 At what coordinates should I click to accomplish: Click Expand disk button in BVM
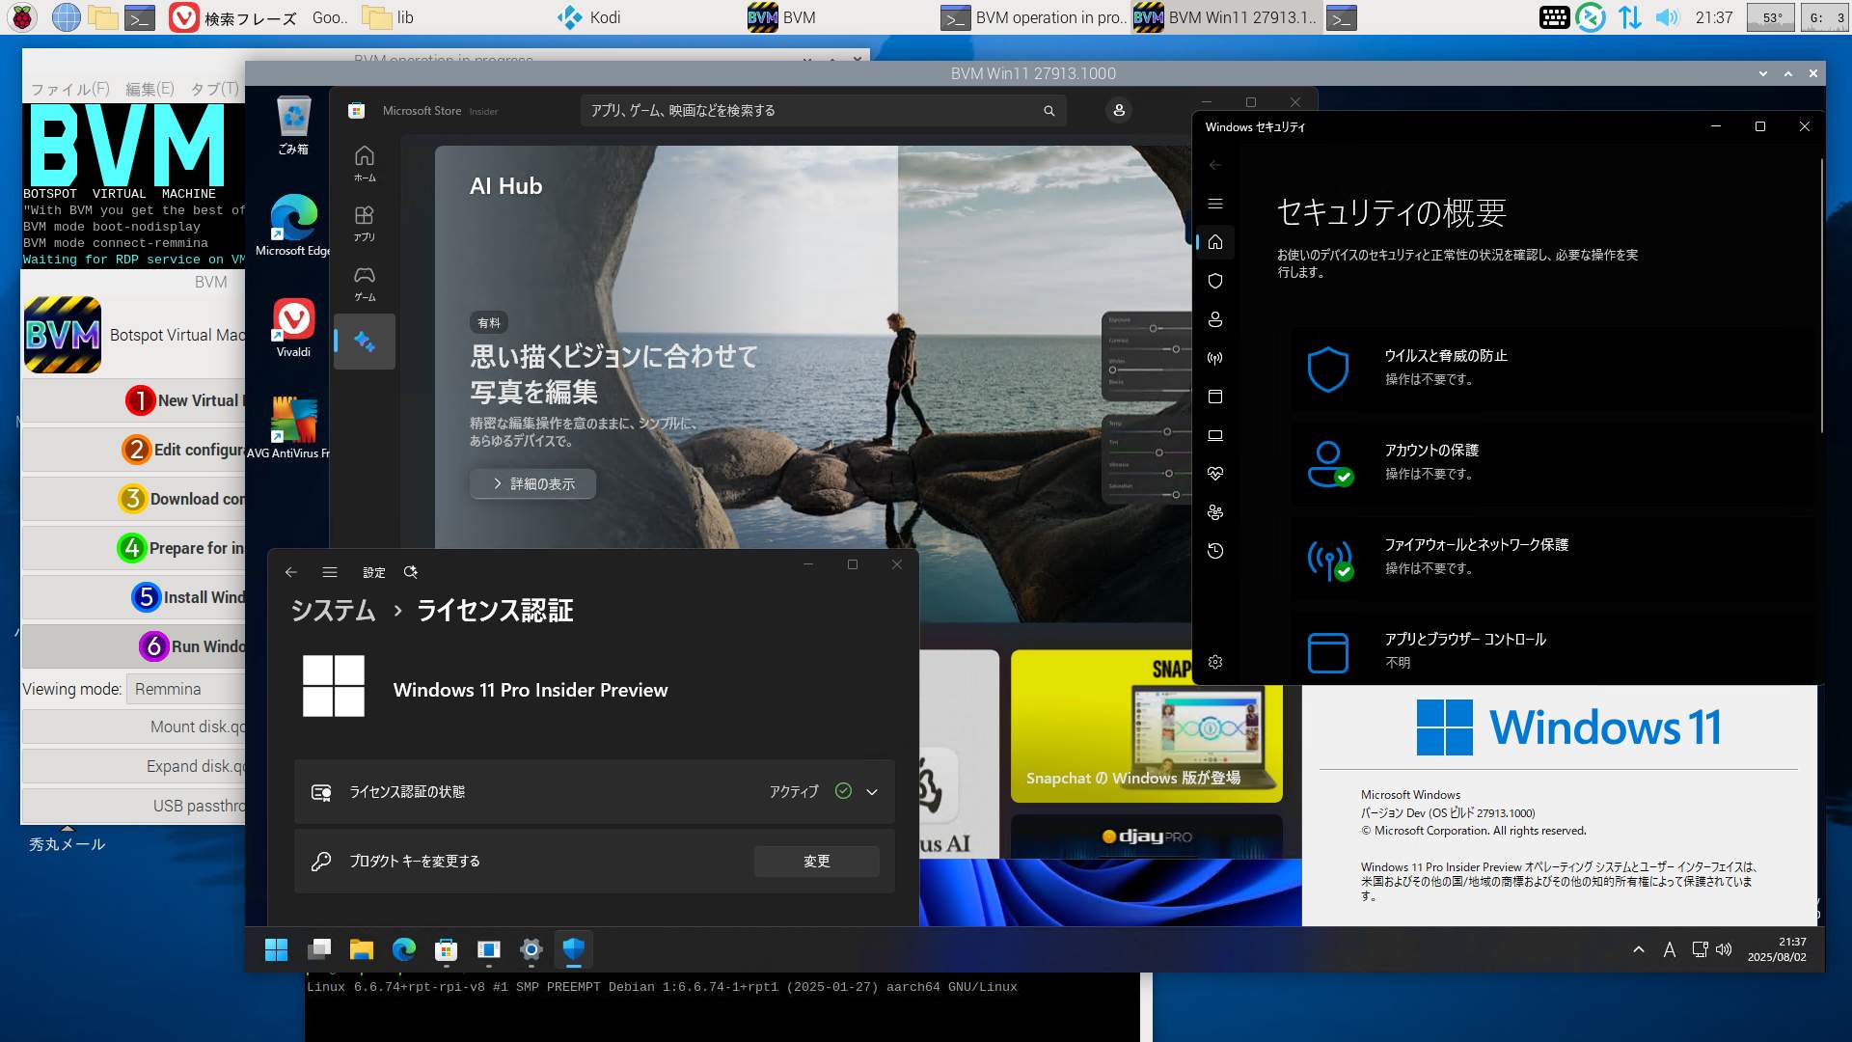(134, 766)
